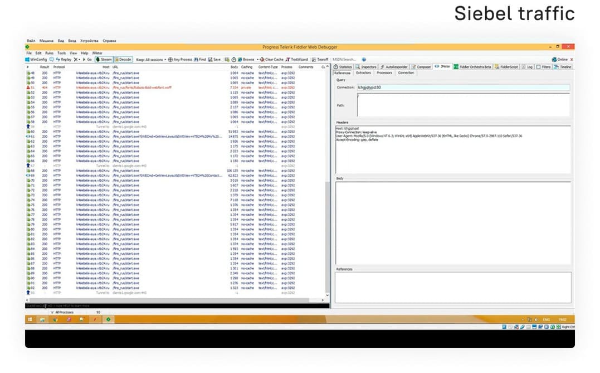This screenshot has width=600, height=373.
Task: Click the green Fiddler taskbar icon
Action: click(108, 319)
